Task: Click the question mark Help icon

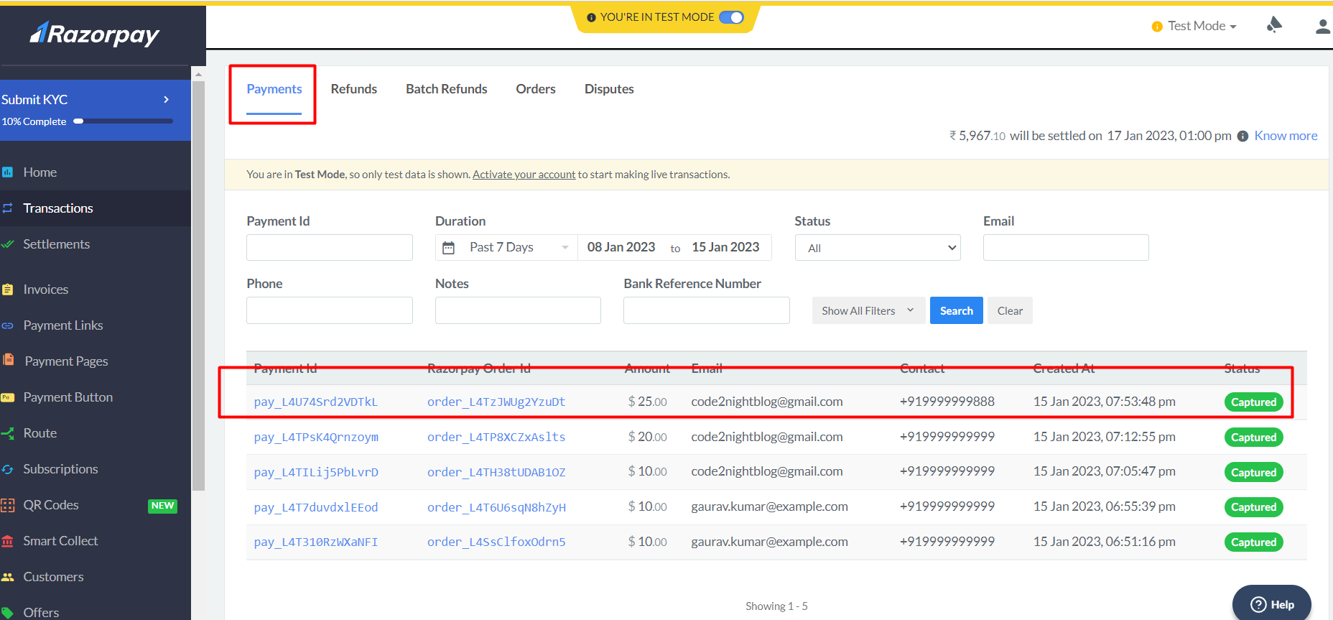Action: [x=1258, y=605]
